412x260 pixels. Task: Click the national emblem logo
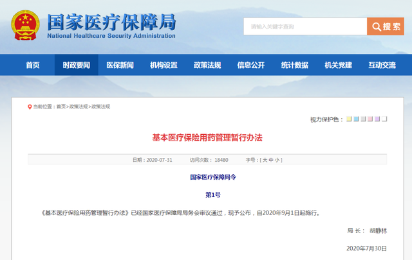point(26,25)
